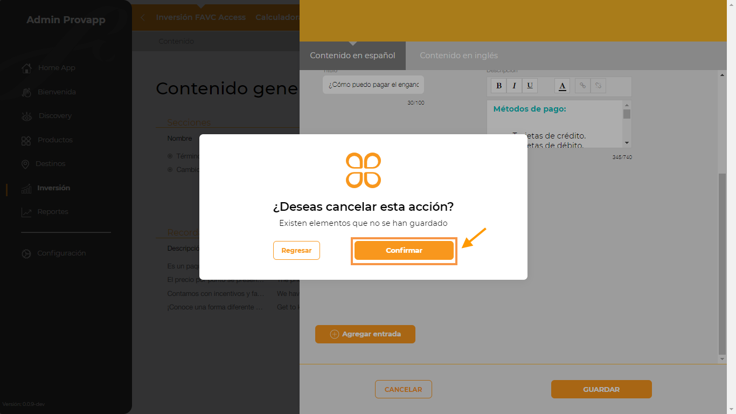Select the Bienvenida hand icon

[26, 92]
